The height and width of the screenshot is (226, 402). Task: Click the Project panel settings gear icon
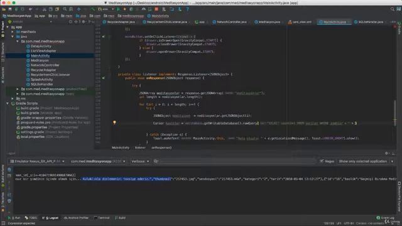(x=84, y=22)
